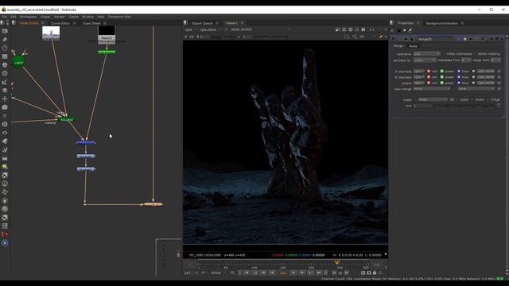Switch to the Curve Editor tab
This screenshot has height=286, width=509.
click(x=60, y=23)
